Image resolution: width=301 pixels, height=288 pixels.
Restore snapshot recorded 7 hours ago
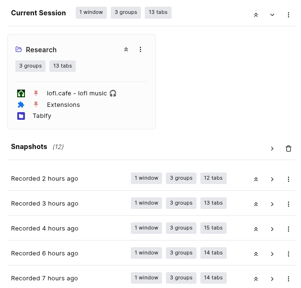pyautogui.click(x=256, y=279)
